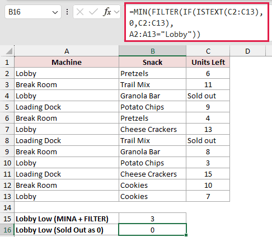Select Lobby cell in row 7
Screen dimensions: 272x237
point(67,129)
